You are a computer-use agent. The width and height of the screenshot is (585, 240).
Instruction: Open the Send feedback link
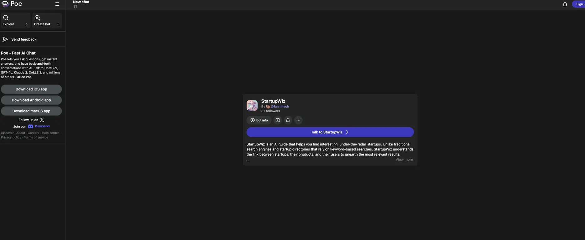click(x=24, y=39)
